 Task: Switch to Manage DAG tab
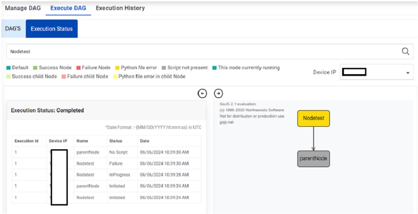click(22, 8)
